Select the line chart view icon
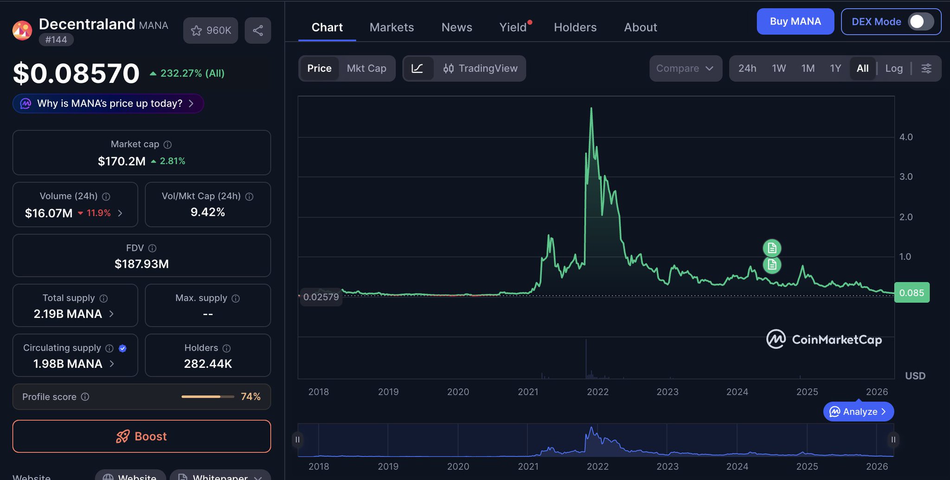950x480 pixels. click(417, 69)
